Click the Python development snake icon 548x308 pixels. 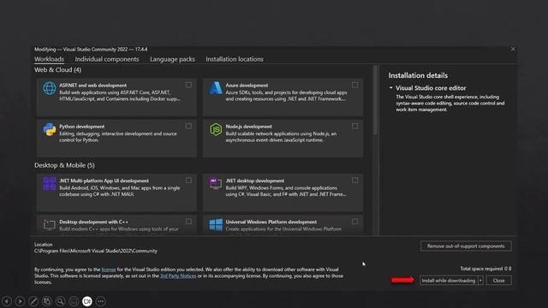(50, 129)
